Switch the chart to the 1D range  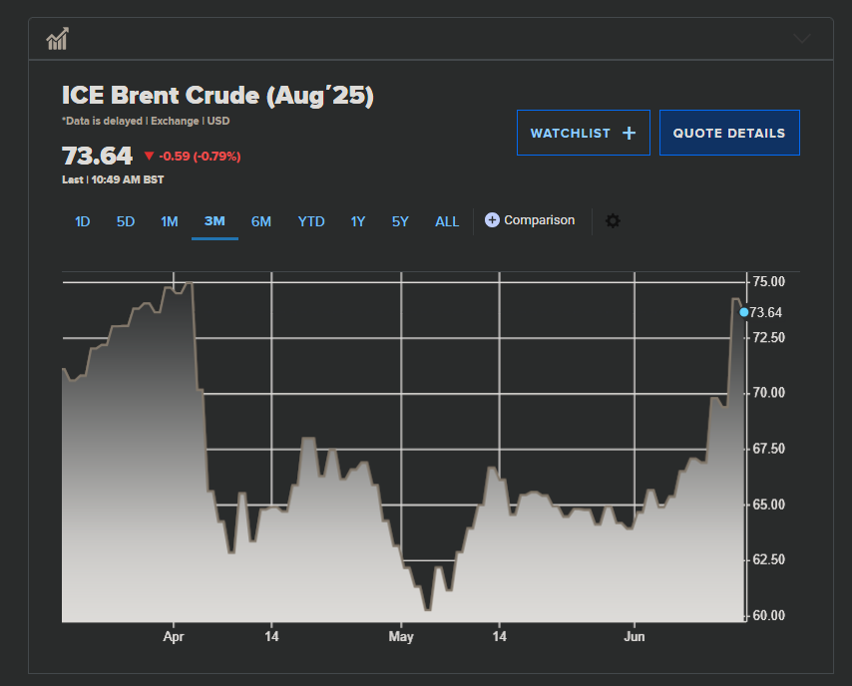click(x=82, y=221)
